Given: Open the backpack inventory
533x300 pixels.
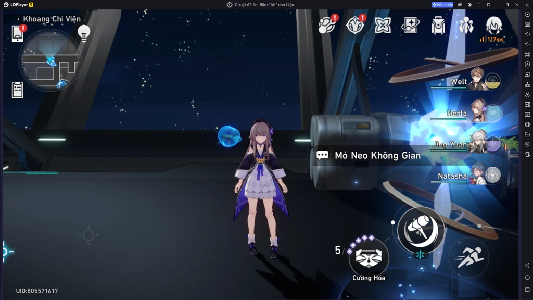Looking at the screenshot, I should point(438,25).
